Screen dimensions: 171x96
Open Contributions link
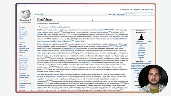coord(136,10)
